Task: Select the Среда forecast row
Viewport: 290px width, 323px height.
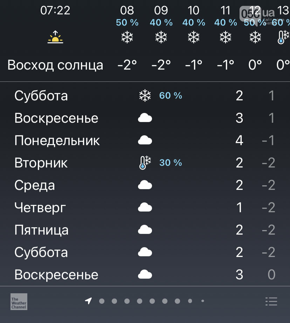Action: pos(145,185)
